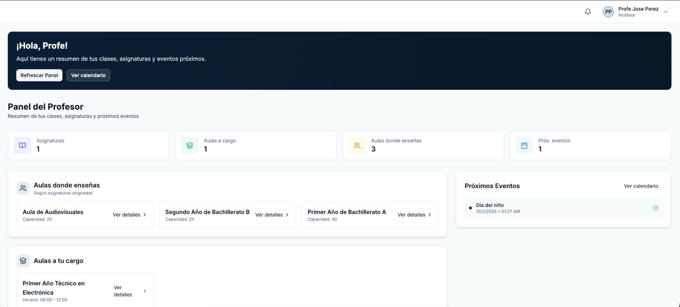Click the Panel del Profesor heading
This screenshot has width=680, height=307.
point(45,107)
